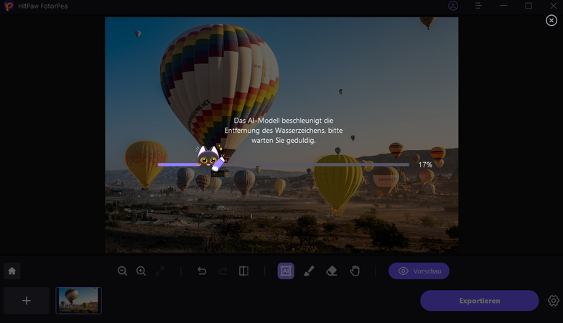Undo the last action
Viewport: 563px width, 323px height.
tap(202, 271)
